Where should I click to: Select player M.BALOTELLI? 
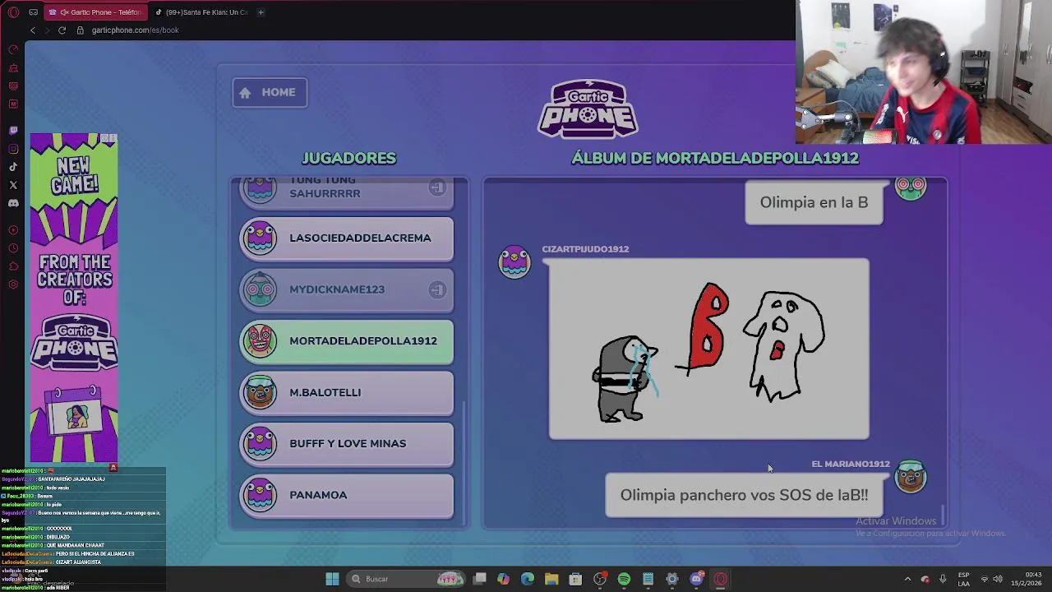(x=346, y=392)
